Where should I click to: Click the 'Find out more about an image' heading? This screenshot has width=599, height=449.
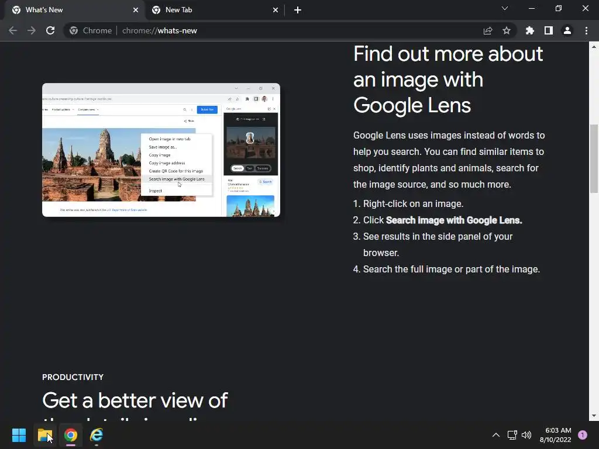[x=447, y=80]
